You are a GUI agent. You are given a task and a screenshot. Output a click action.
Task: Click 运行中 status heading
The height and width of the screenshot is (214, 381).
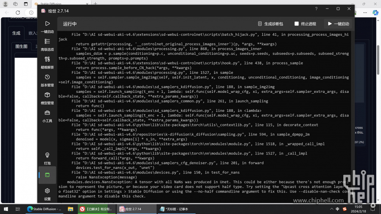[x=70, y=24]
